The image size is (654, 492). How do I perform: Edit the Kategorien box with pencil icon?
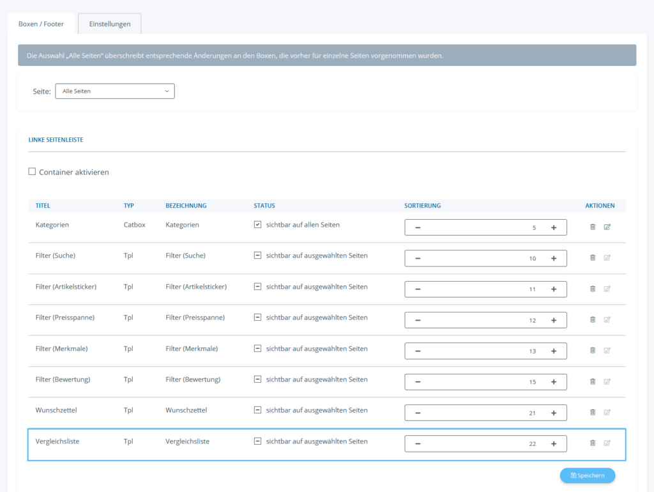pos(607,227)
